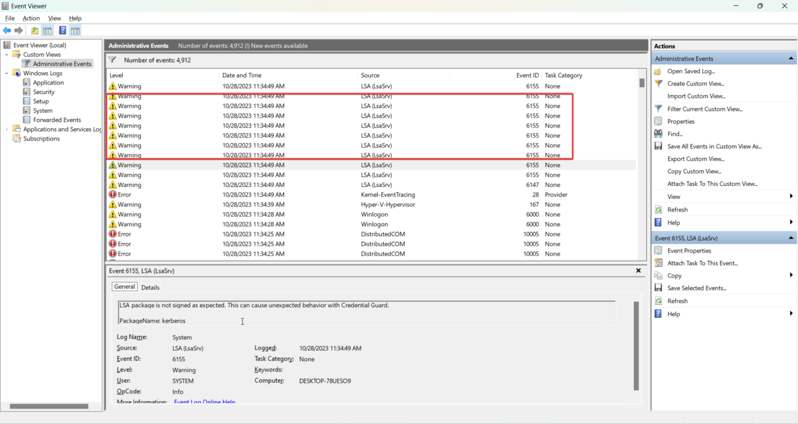This screenshot has height=424, width=798.
Task: Click the Refresh icon in the Actions pane
Action: (x=676, y=209)
